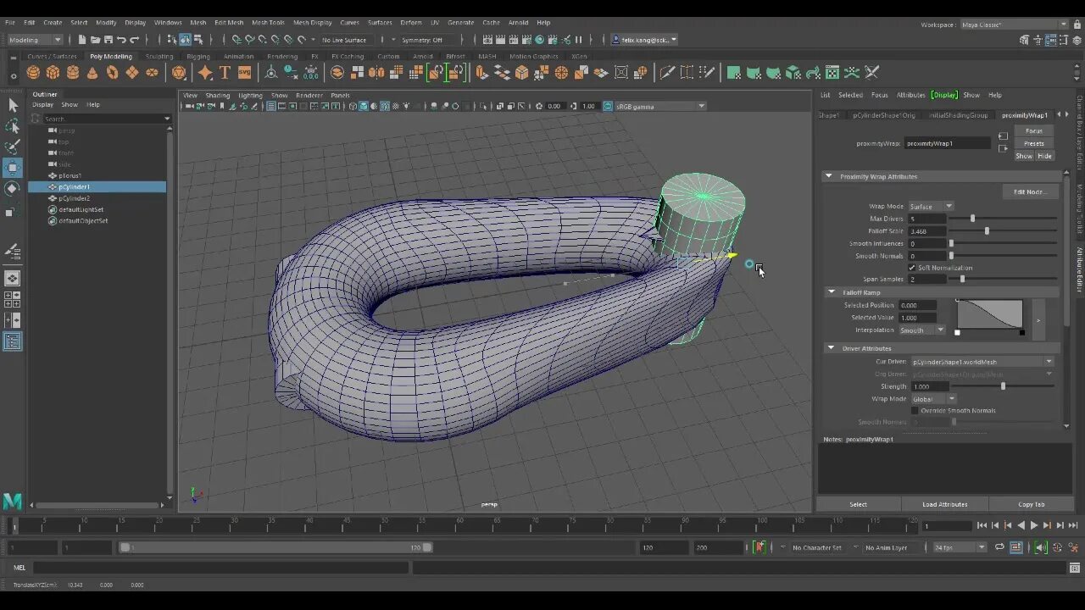Click the polygon sphere shelf icon
Image resolution: width=1085 pixels, height=610 pixels.
33,73
